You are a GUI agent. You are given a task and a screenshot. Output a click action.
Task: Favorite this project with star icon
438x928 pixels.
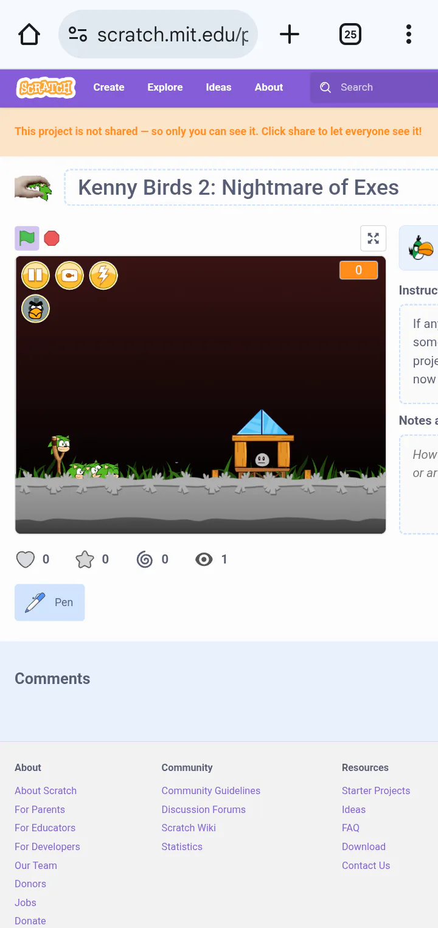click(x=85, y=559)
